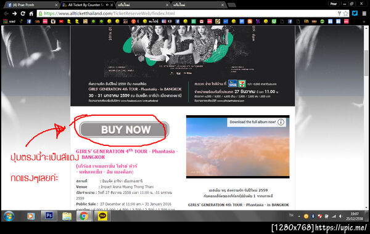The width and height of the screenshot is (370, 234).
Task: Click the Pear profile name button
Action: [334, 4]
